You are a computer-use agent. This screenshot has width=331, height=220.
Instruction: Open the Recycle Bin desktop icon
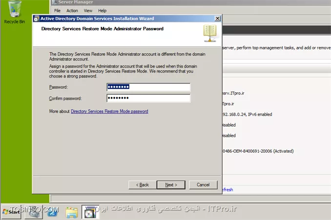[x=14, y=12]
